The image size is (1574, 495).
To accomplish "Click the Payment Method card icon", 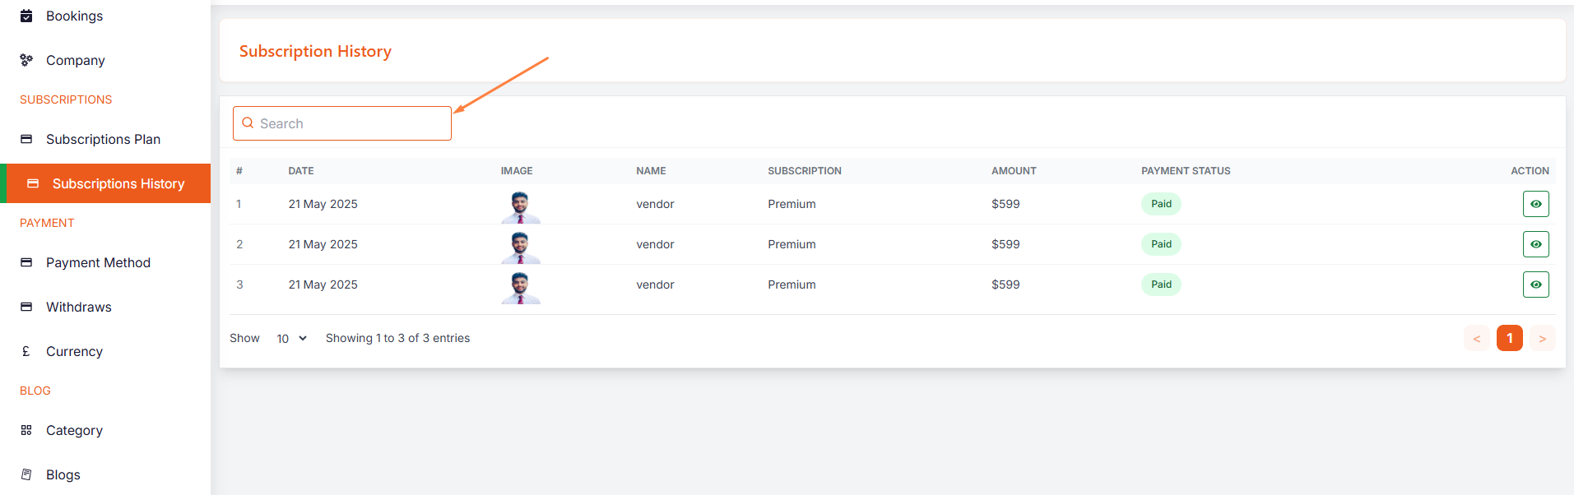I will pos(26,262).
